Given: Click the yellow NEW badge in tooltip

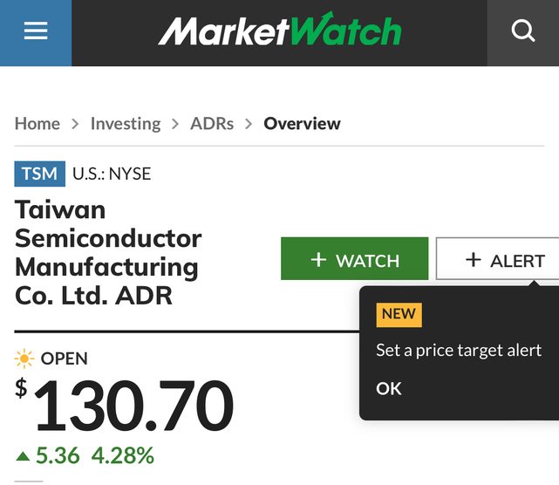Looking at the screenshot, I should point(399,315).
